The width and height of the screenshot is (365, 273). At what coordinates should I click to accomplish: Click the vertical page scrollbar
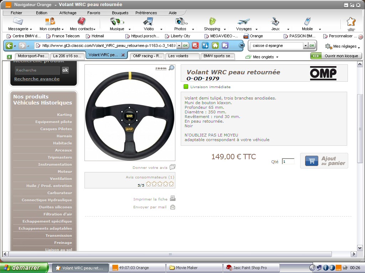pyautogui.click(x=360, y=129)
